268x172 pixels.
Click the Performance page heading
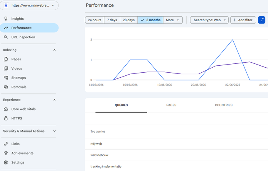pos(100,5)
